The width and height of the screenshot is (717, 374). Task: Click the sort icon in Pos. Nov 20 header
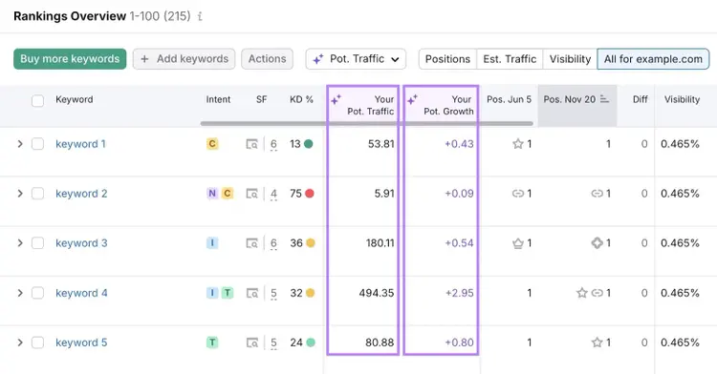[x=604, y=99]
